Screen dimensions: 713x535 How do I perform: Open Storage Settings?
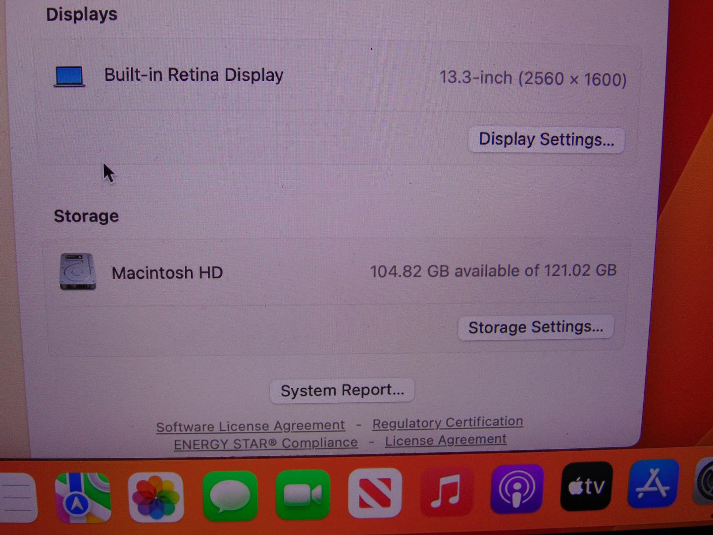[536, 327]
